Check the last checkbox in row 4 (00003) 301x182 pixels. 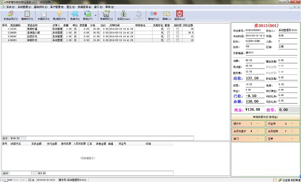(178, 40)
